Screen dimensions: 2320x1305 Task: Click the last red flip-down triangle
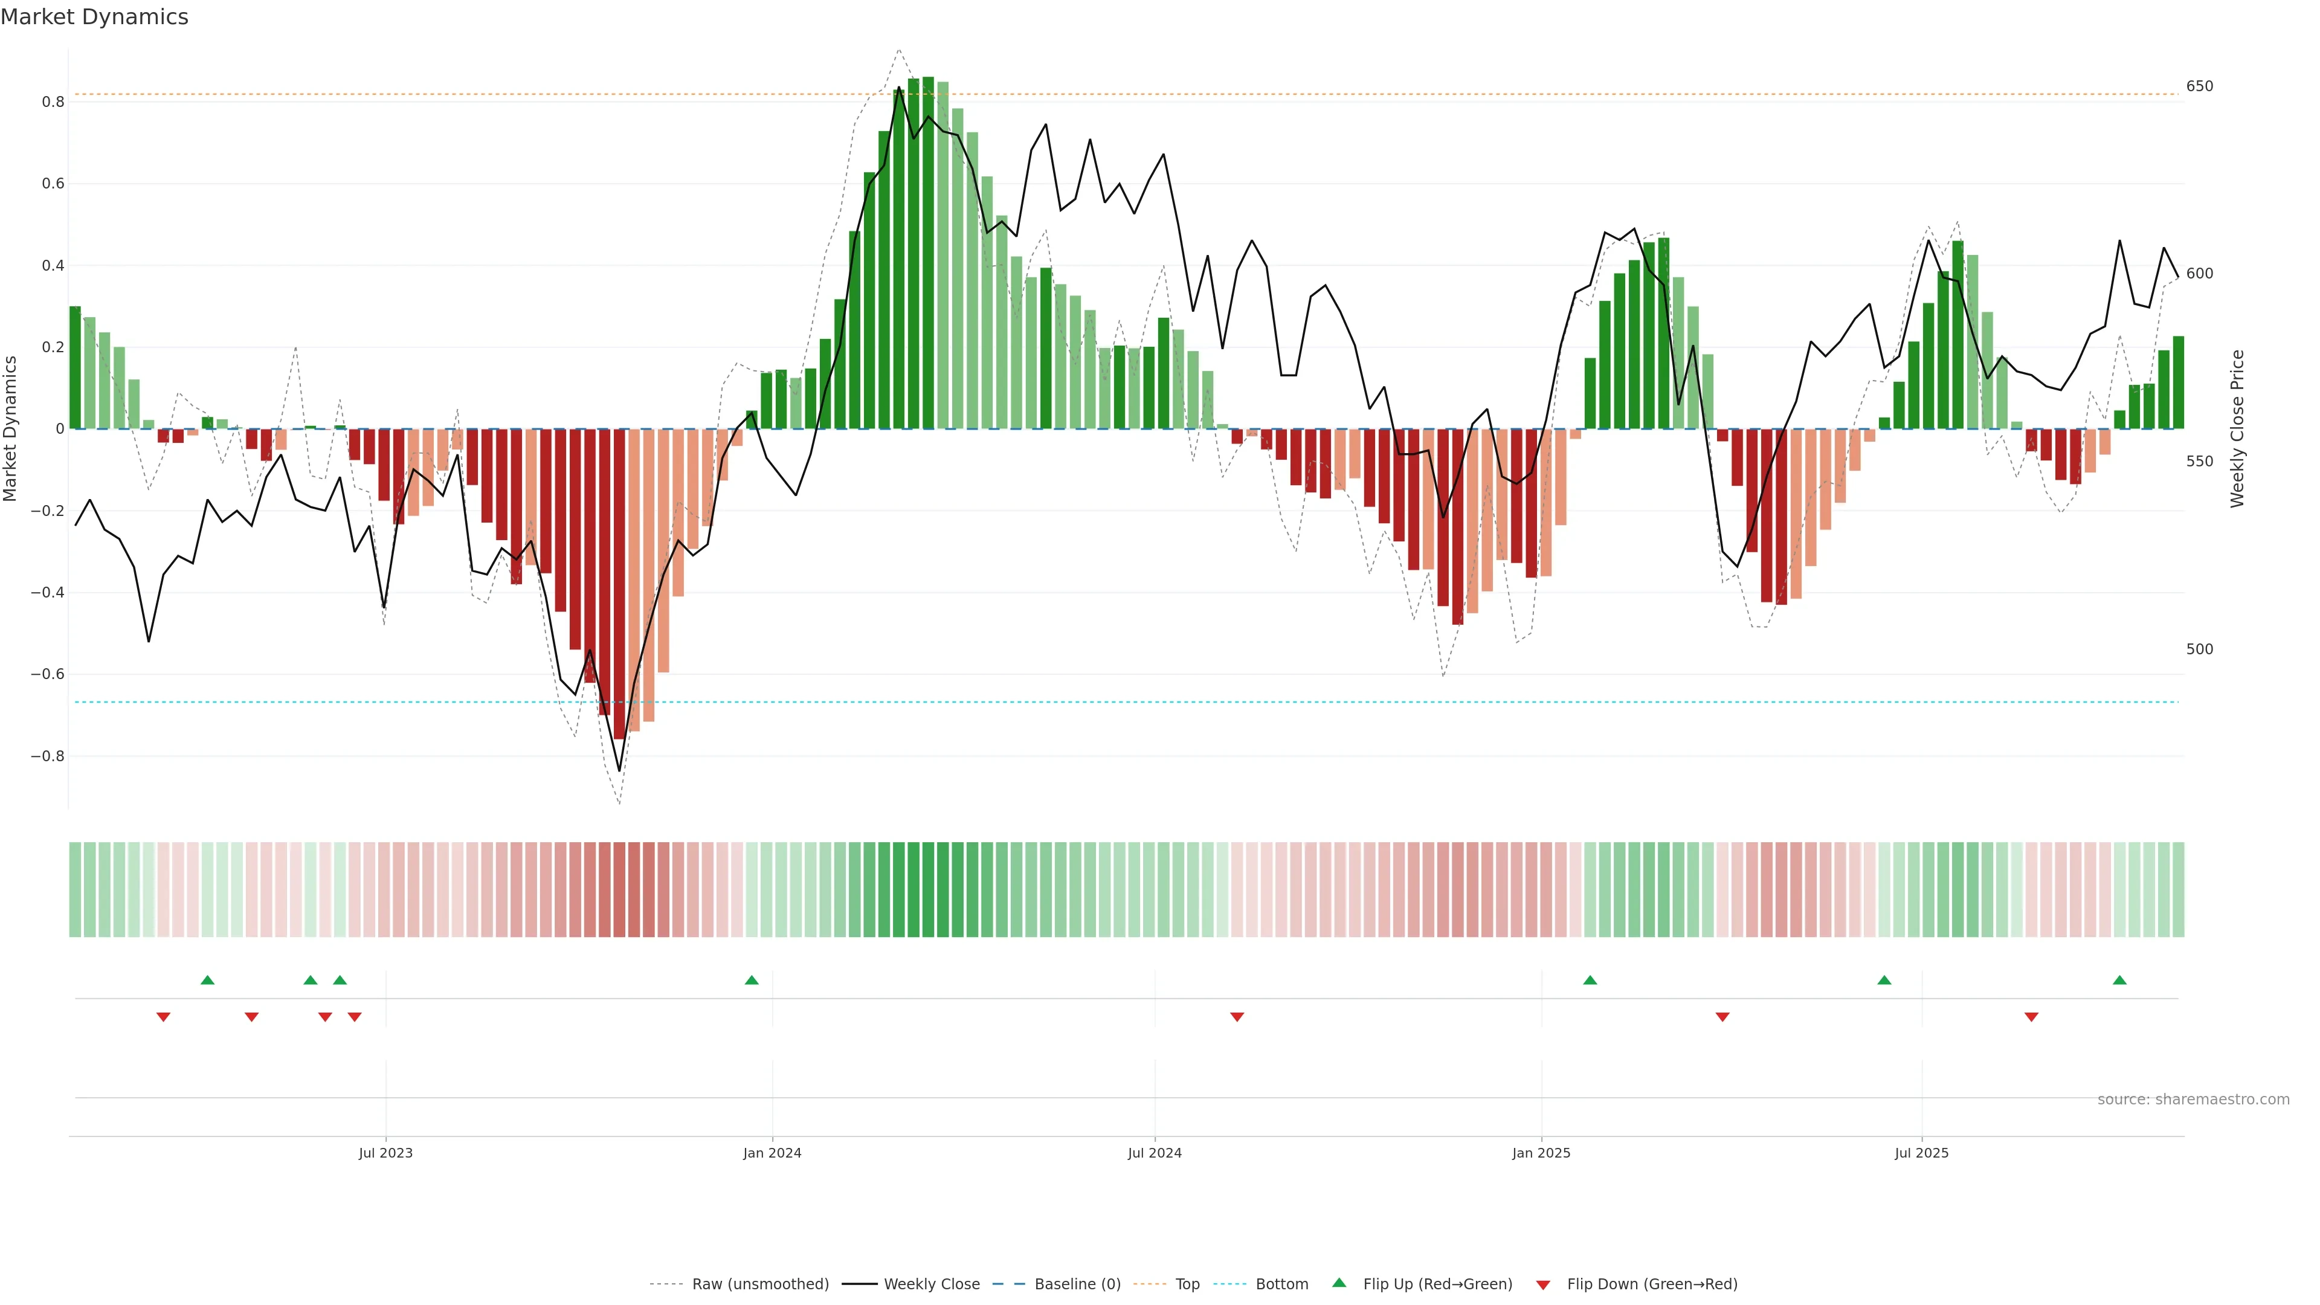coord(2031,1017)
